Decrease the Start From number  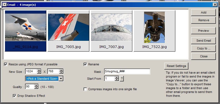[x=117, y=80]
